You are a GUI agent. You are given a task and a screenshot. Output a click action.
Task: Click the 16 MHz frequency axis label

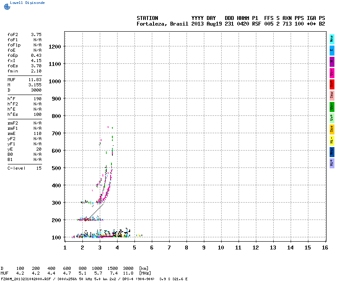pos(325,248)
